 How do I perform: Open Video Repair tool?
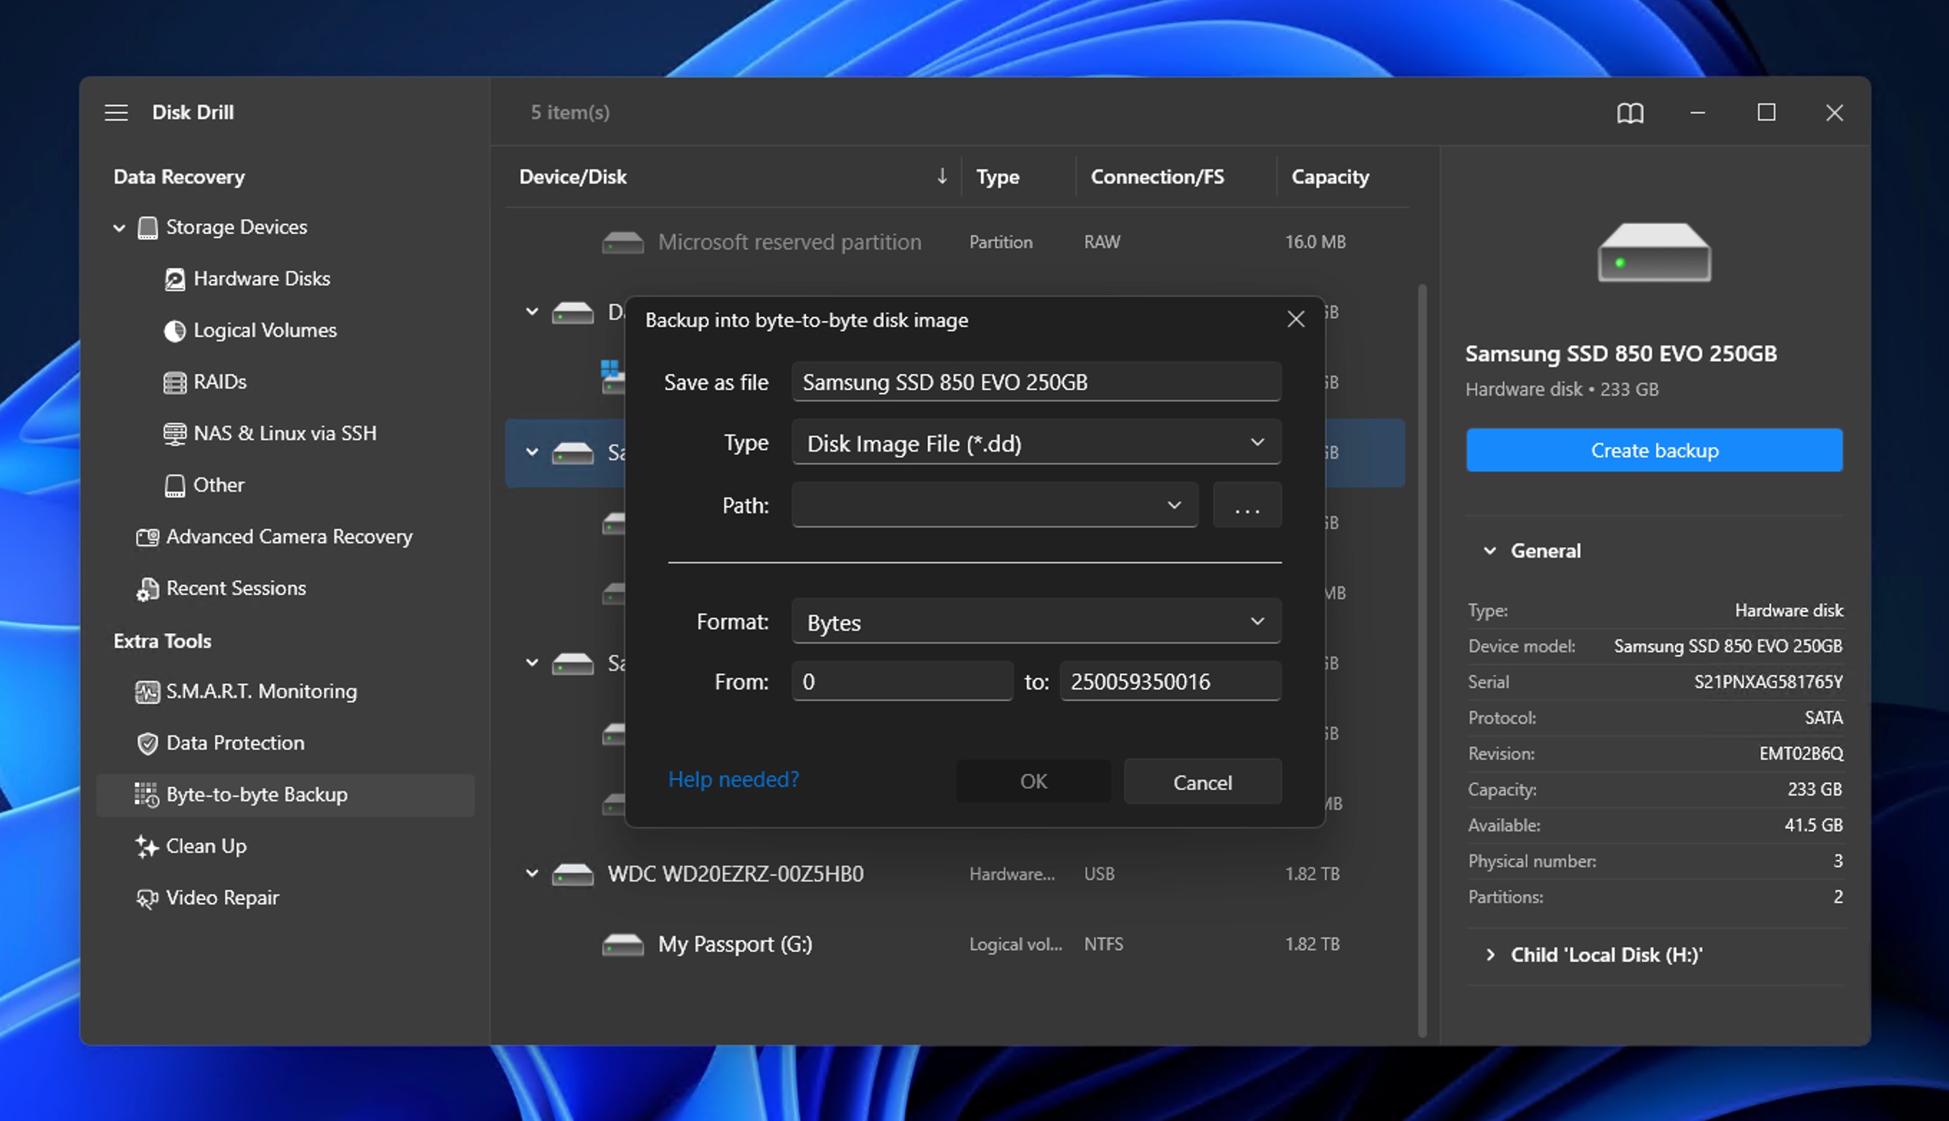[x=222, y=897]
